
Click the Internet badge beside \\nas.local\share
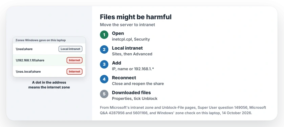click(x=74, y=72)
